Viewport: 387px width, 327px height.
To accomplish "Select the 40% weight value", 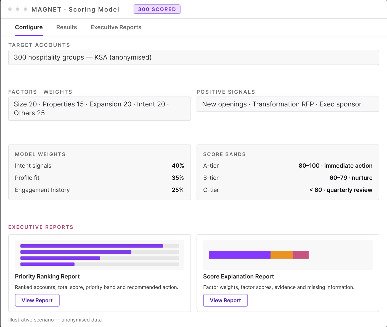I will click(x=178, y=166).
